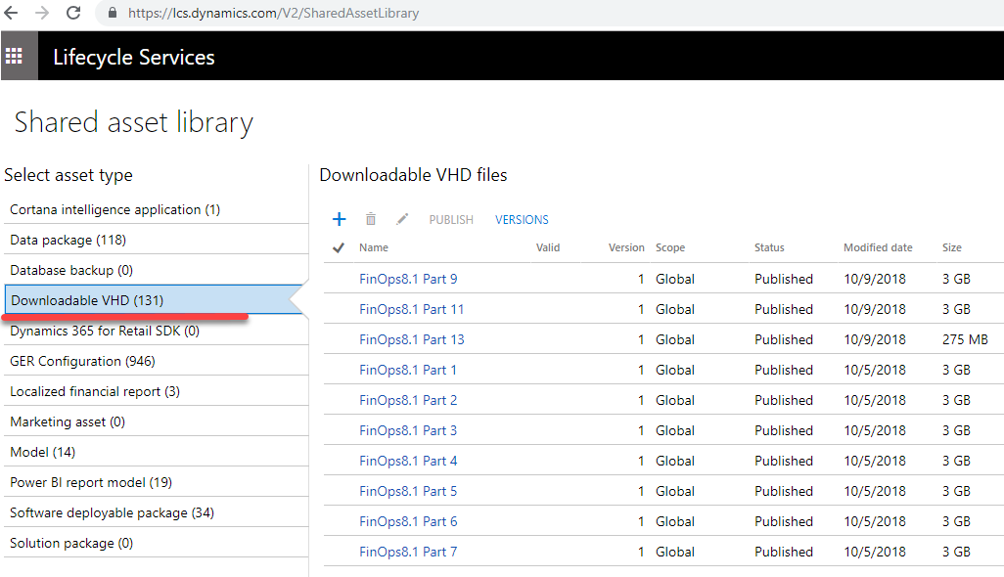Click 3 GB size in FinOps8.1 Part 7 row
The image size is (1004, 577).
[956, 552]
